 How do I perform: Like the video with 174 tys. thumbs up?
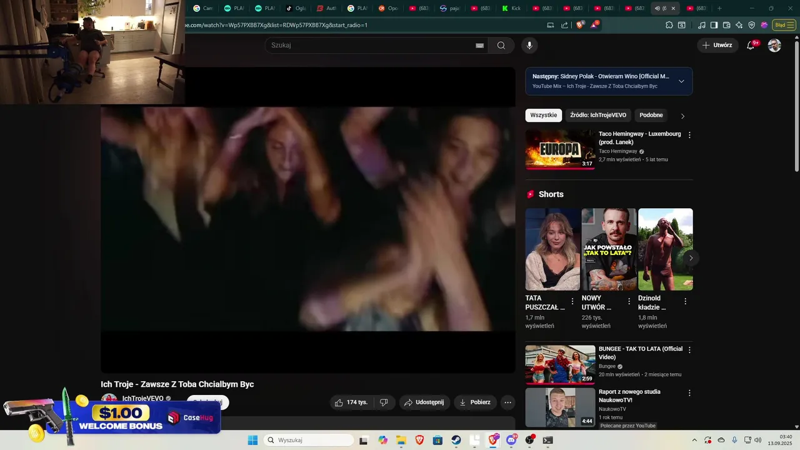(352, 402)
